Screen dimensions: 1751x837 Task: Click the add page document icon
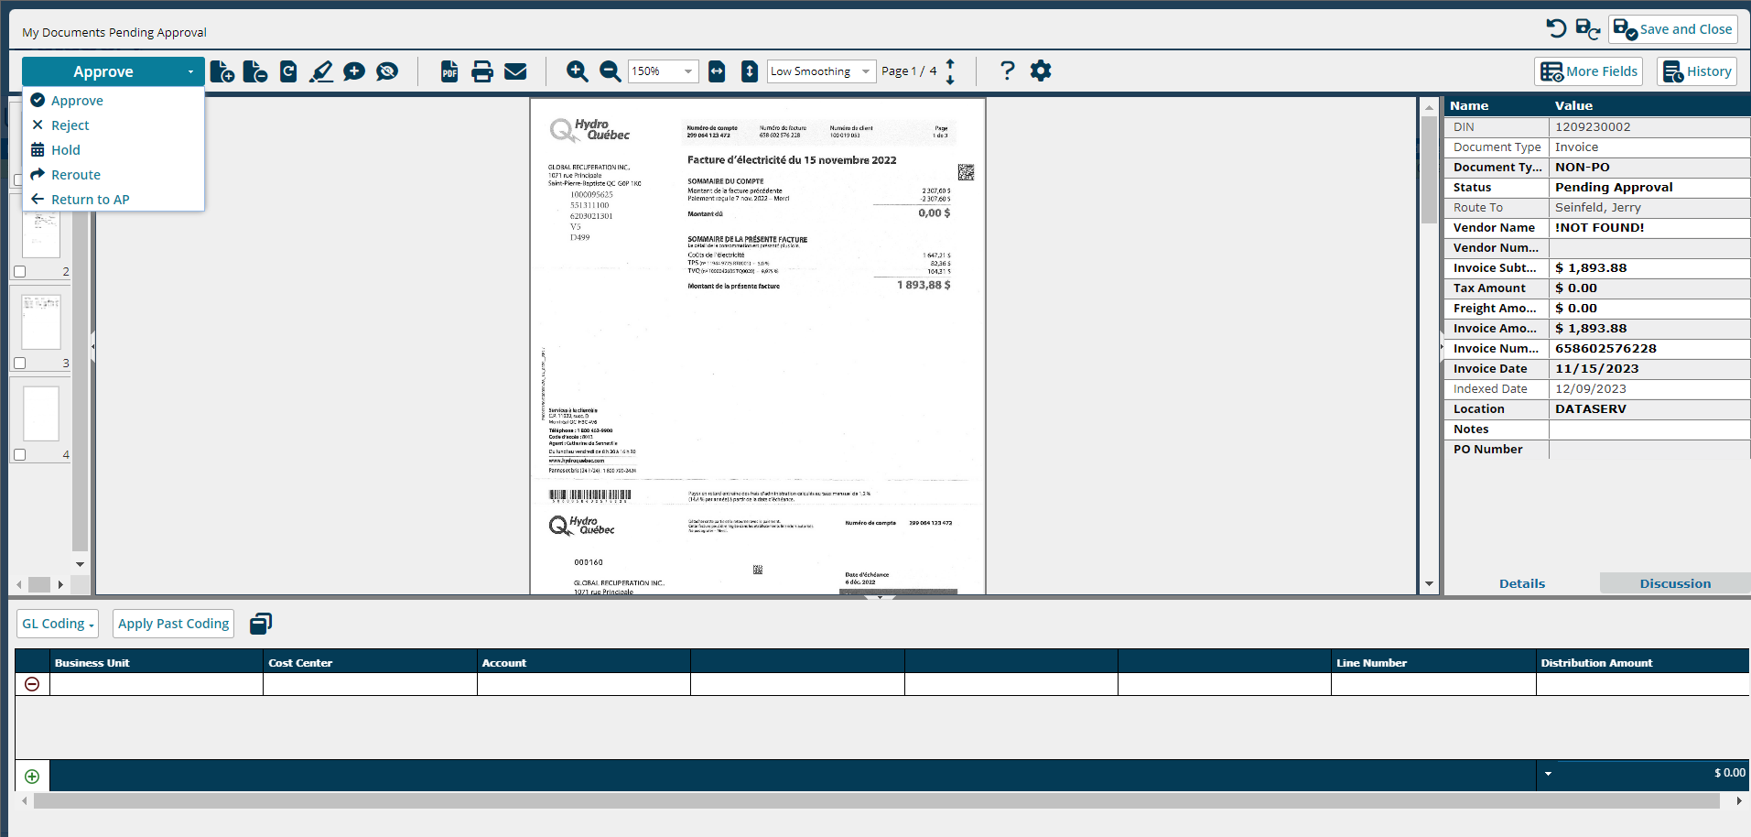pyautogui.click(x=222, y=71)
